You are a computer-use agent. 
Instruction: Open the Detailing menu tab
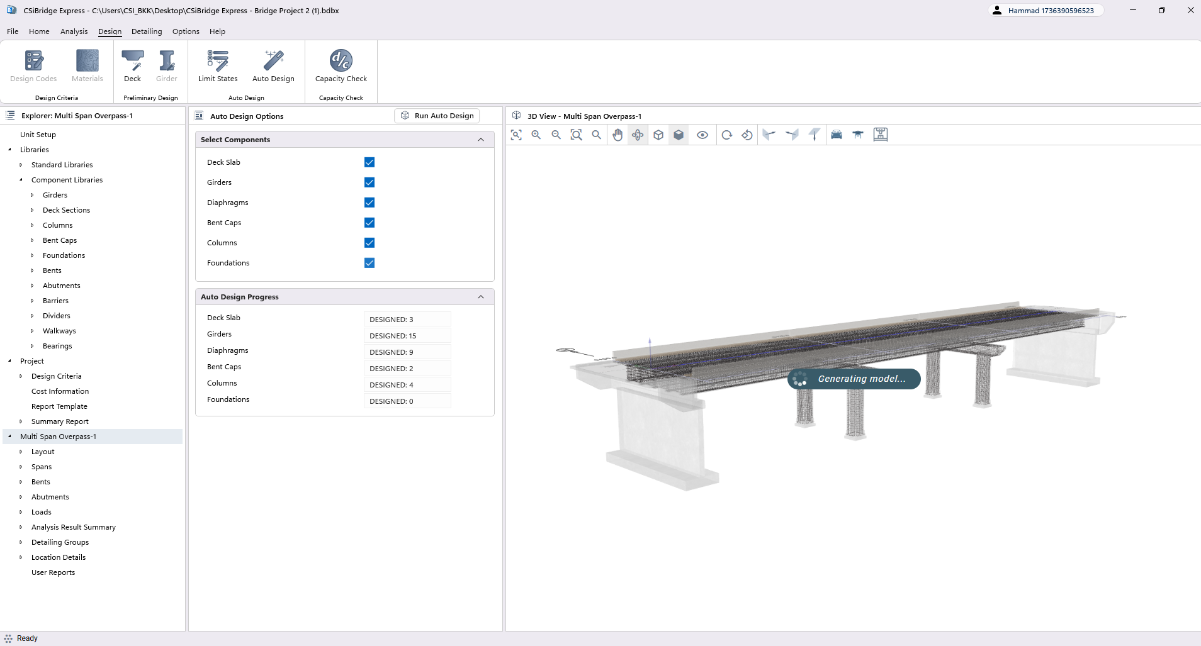click(147, 31)
